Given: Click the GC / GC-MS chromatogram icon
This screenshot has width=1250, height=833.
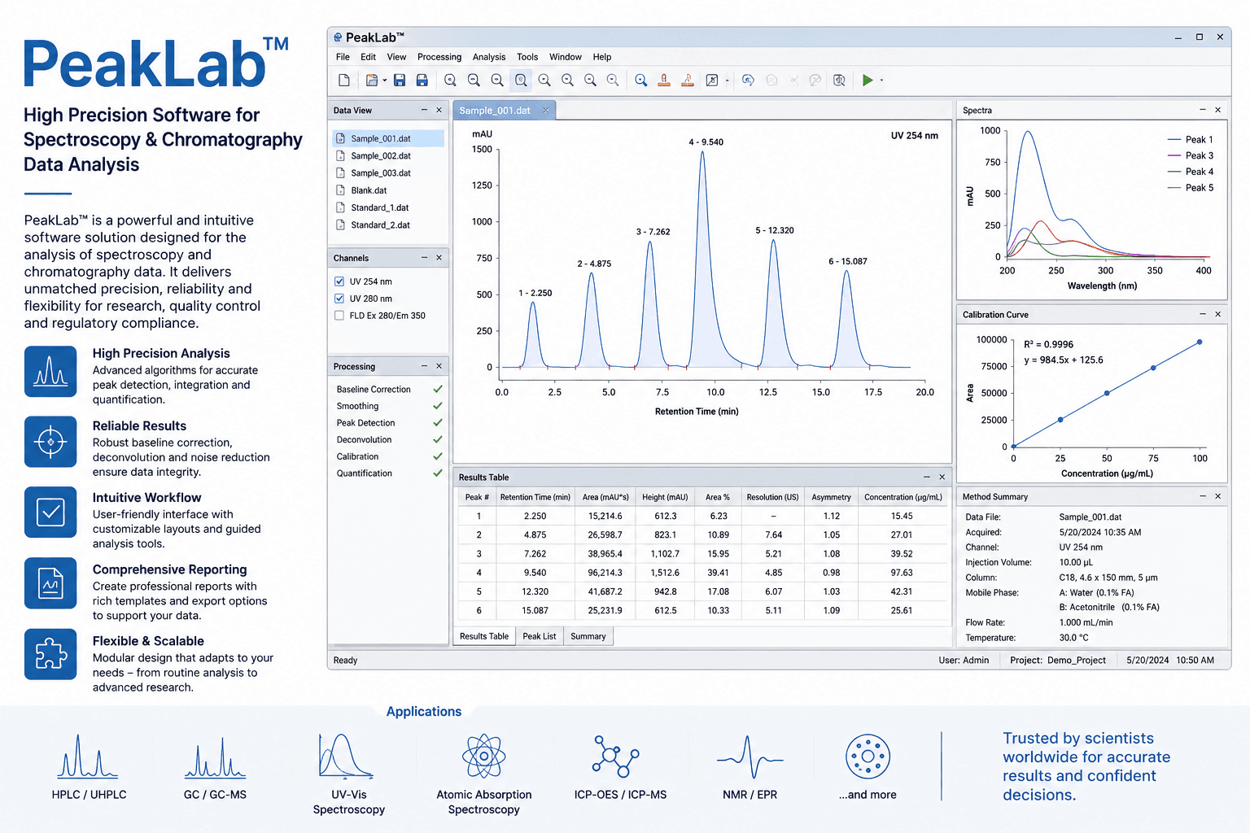Looking at the screenshot, I should pos(215,758).
